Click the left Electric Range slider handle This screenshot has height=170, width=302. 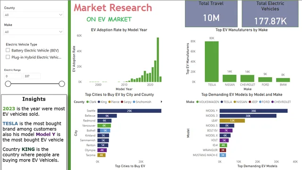[8, 84]
